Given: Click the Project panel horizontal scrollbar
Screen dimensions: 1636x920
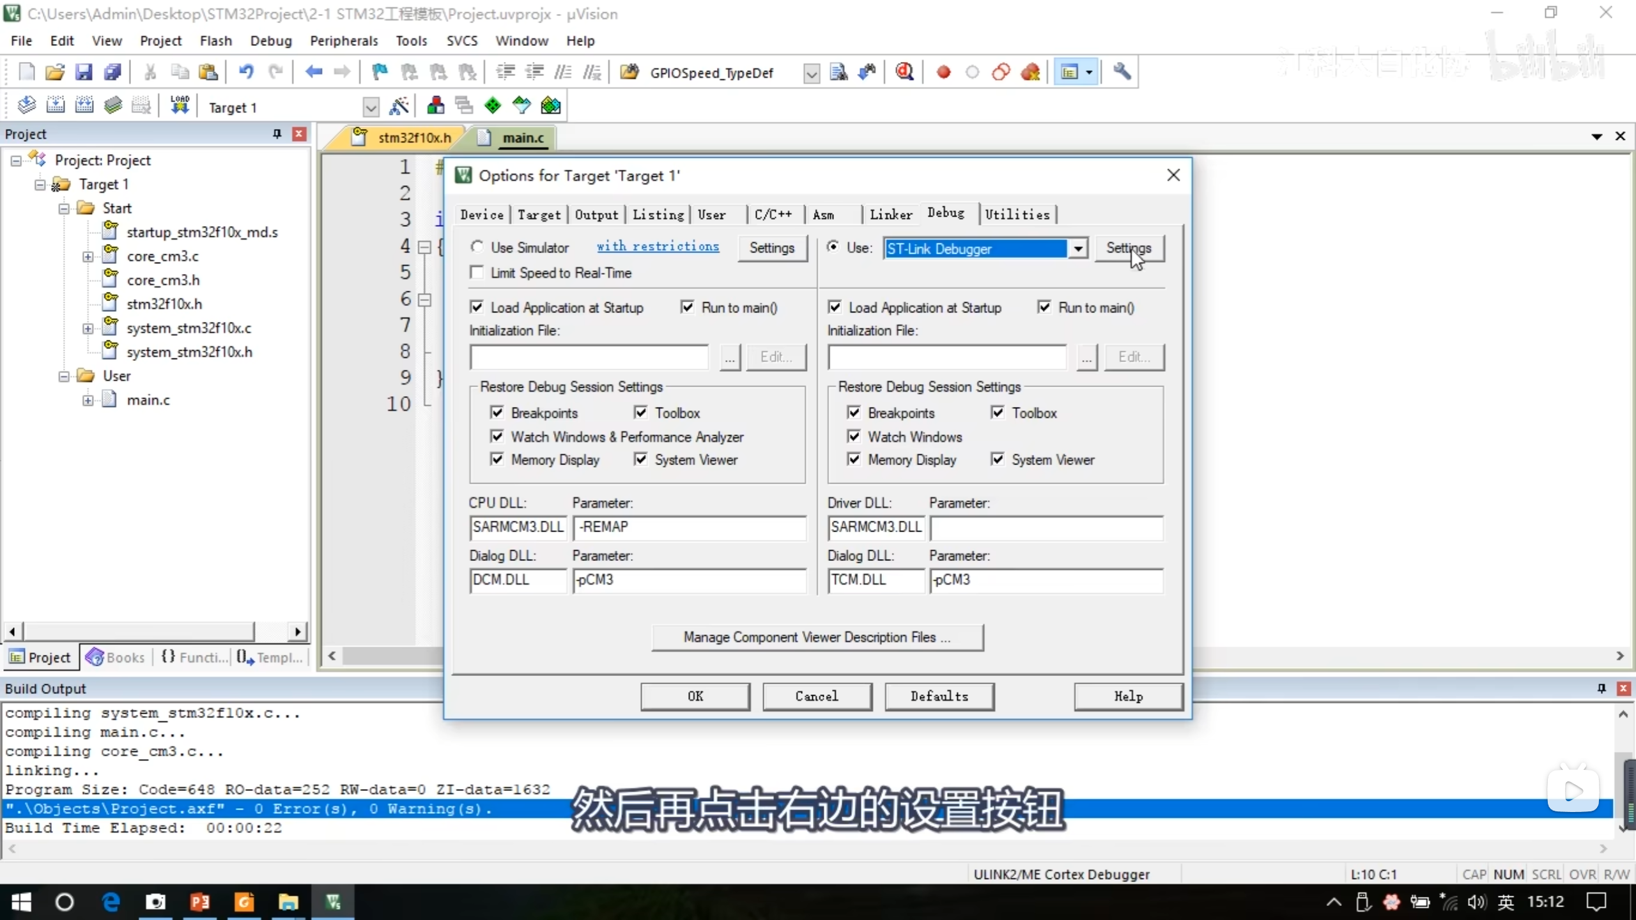Looking at the screenshot, I should [138, 632].
